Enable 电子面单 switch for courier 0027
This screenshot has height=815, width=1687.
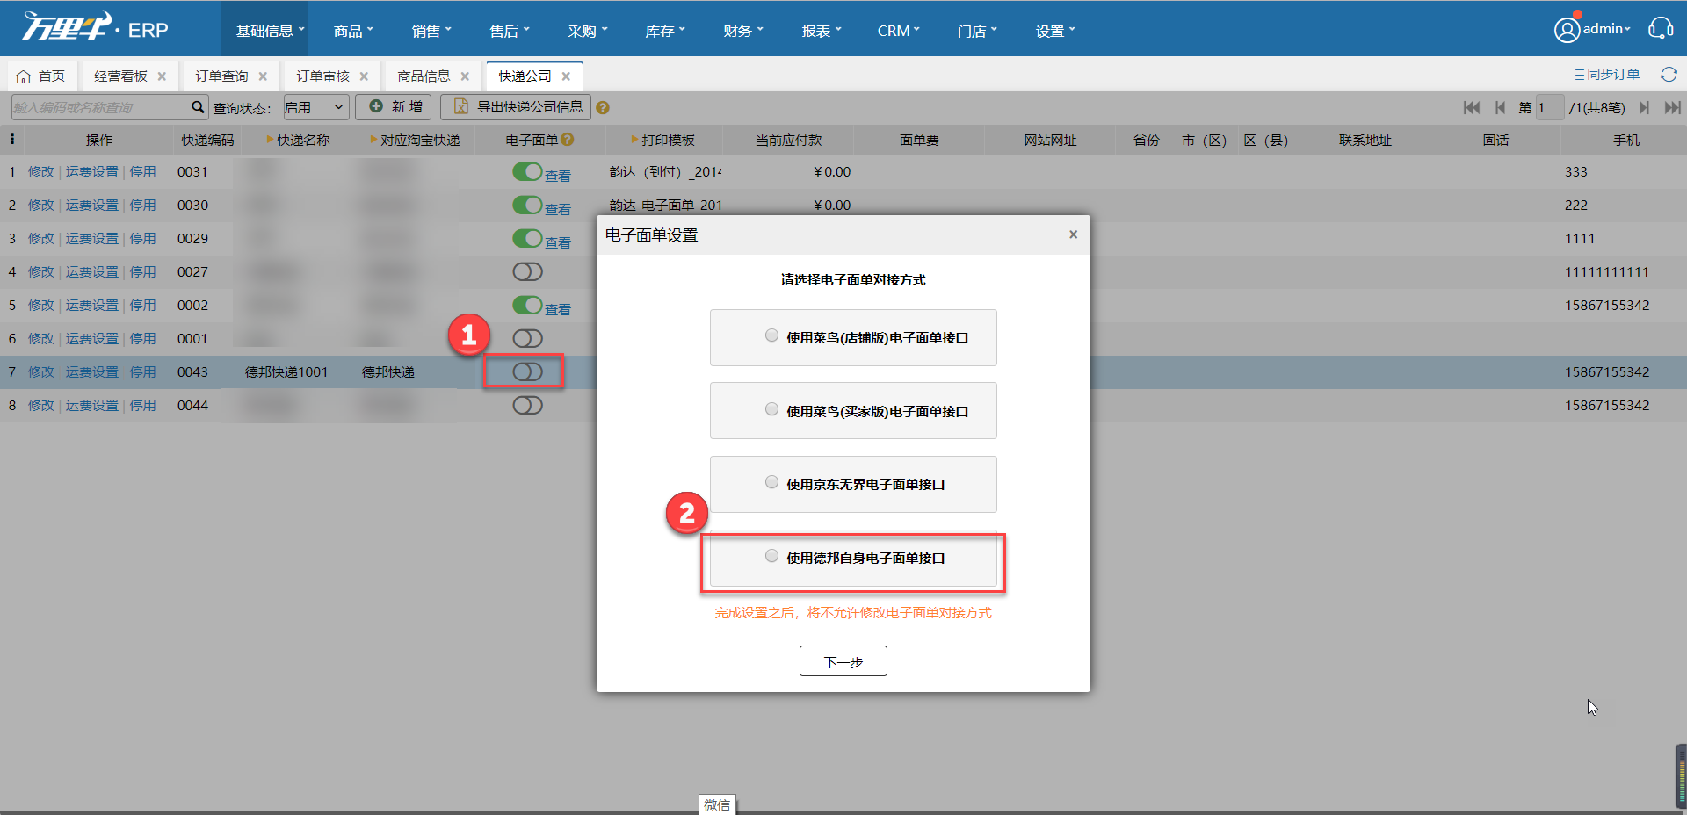click(527, 271)
